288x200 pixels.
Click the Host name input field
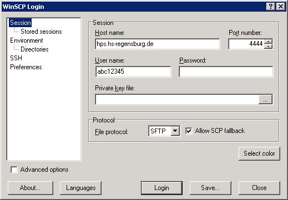(158, 44)
